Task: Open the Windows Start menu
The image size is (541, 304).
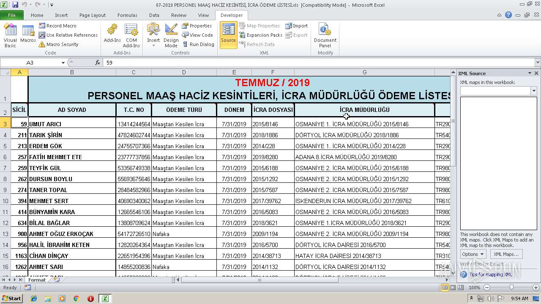Action: pyautogui.click(x=11, y=298)
